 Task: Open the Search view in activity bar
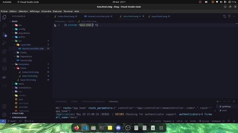(4, 25)
